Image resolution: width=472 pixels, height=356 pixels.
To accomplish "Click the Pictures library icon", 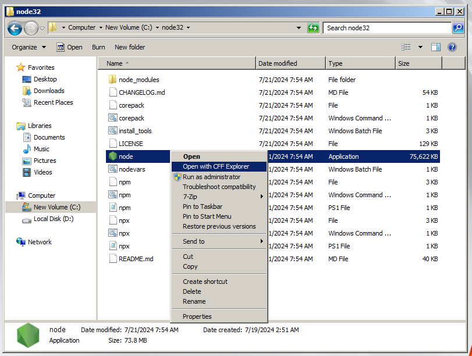I will point(27,161).
